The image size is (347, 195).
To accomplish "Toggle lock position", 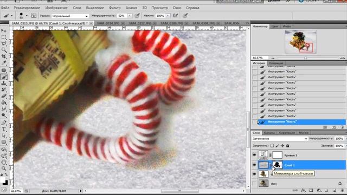I will [282, 146].
